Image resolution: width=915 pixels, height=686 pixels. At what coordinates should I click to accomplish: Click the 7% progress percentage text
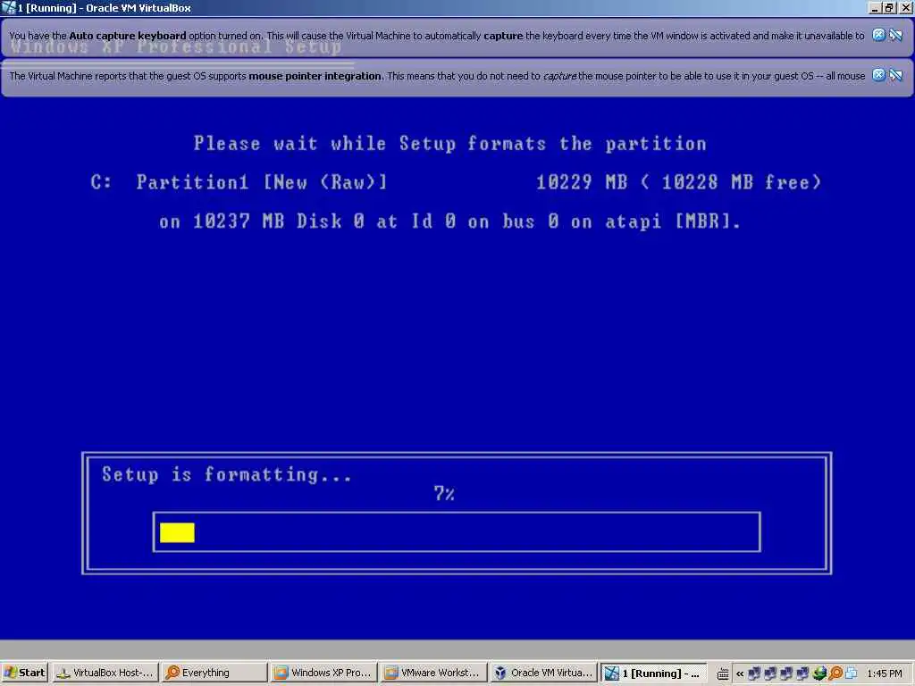tap(444, 493)
